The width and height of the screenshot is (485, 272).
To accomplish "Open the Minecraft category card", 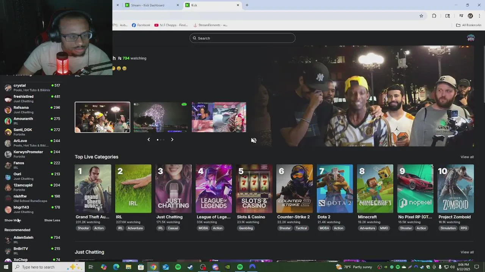I will coord(375,189).
